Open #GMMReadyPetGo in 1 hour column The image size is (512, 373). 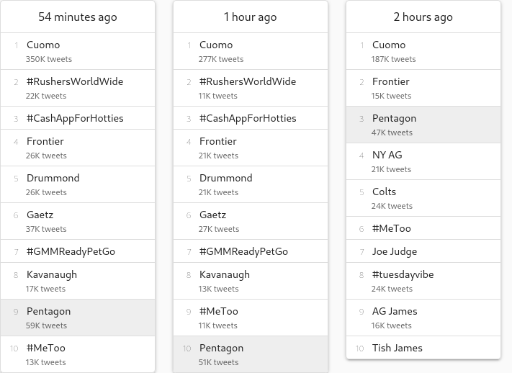pos(251,251)
